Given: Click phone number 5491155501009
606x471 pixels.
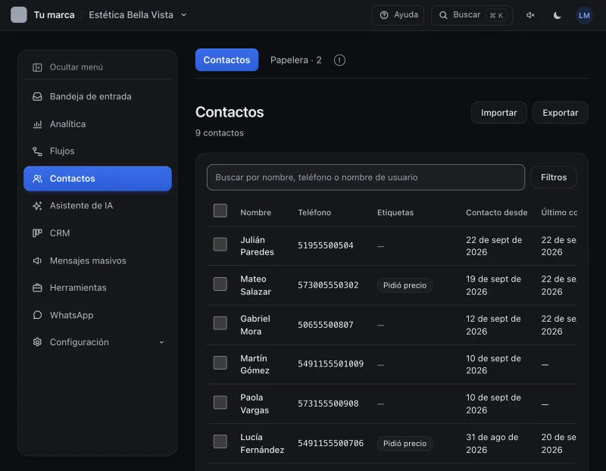Looking at the screenshot, I should (330, 364).
